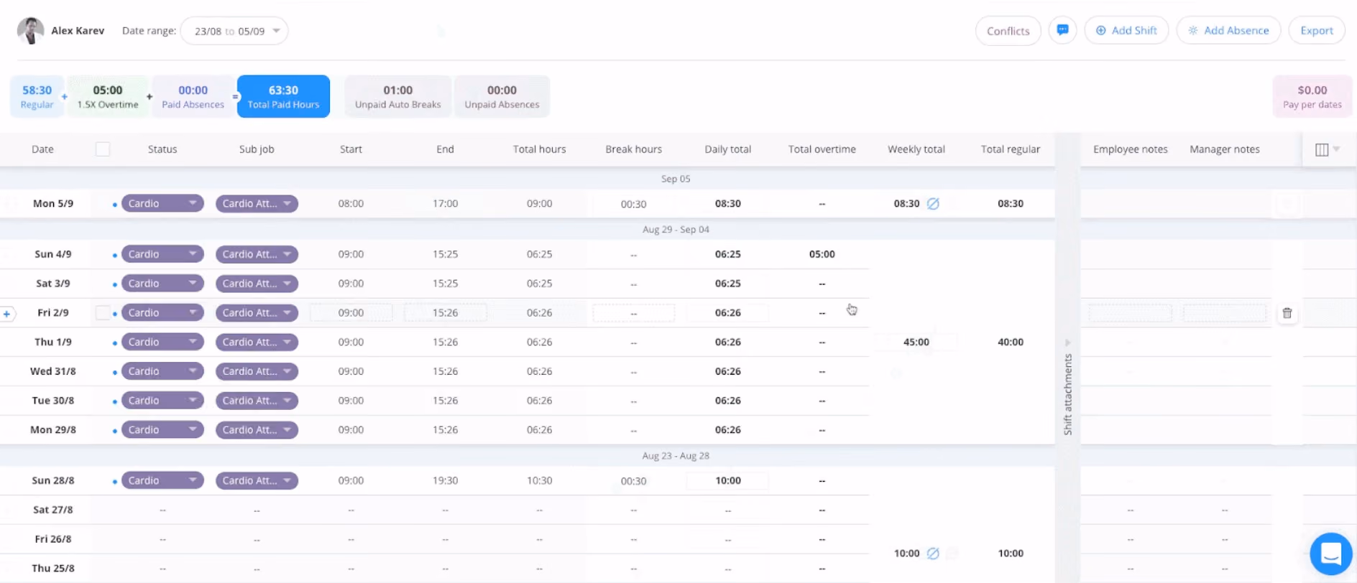This screenshot has width=1357, height=583.
Task: Open Cardio Att... sub job dropdown for Sat 3/9
Action: click(x=257, y=284)
